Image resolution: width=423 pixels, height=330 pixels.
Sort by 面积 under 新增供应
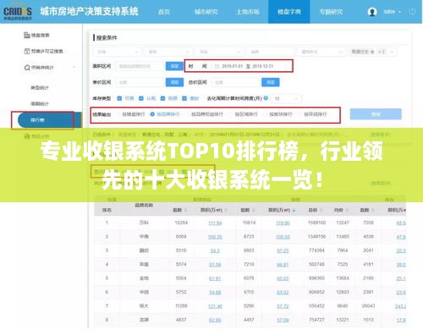pyautogui.click(x=226, y=211)
